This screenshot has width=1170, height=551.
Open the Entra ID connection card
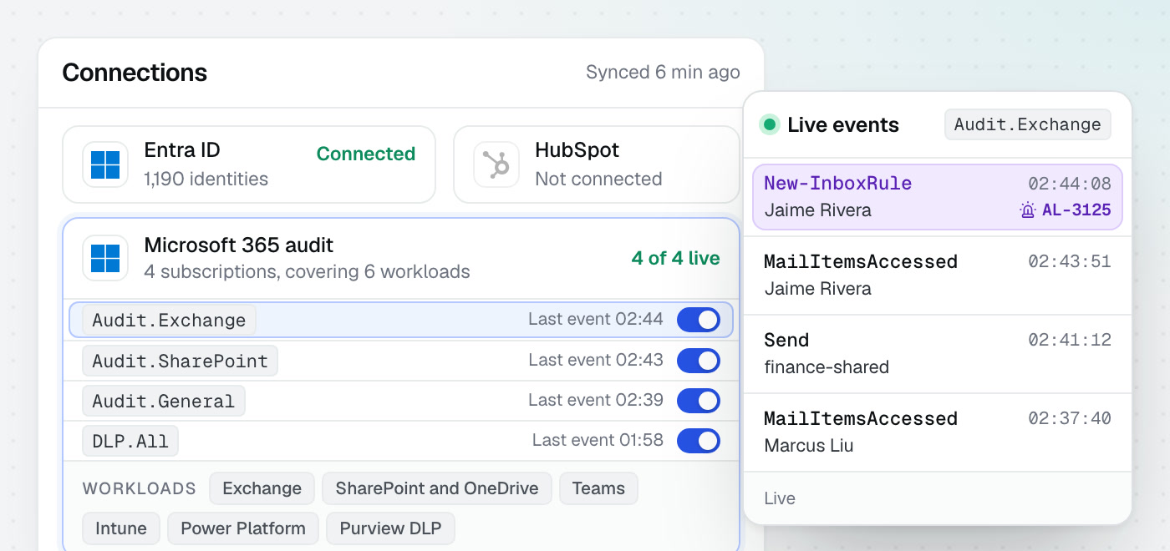[x=249, y=164]
